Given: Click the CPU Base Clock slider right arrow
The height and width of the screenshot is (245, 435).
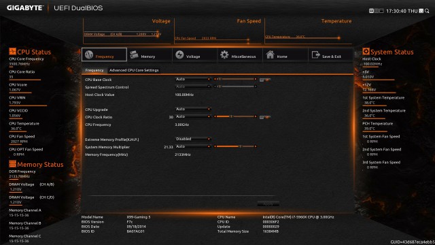Looking at the screenshot, I should 256,79.
